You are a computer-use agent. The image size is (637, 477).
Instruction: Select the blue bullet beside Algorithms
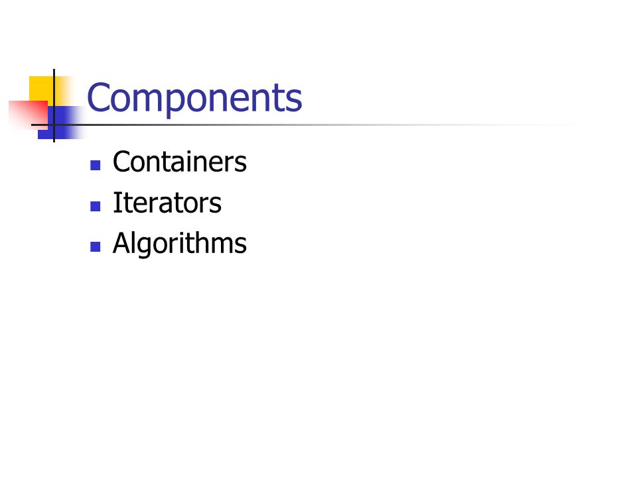pyautogui.click(x=96, y=246)
